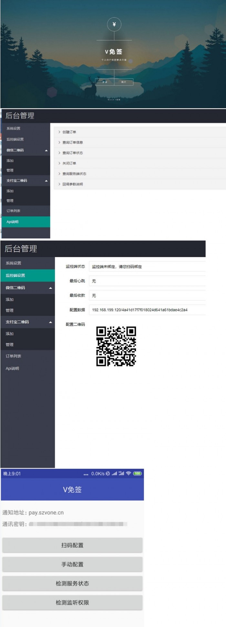Tap the battery 100 icon in phone status bar
This screenshot has height=627, width=226.
click(138, 474)
